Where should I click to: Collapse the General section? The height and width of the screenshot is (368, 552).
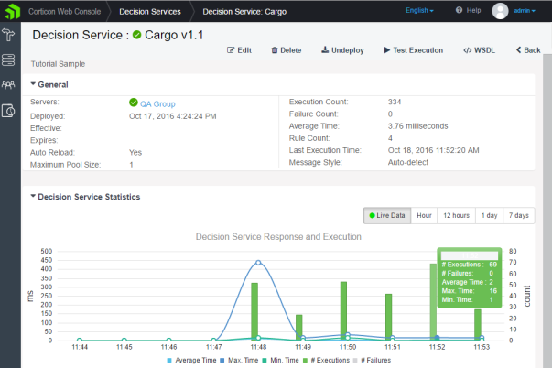(49, 84)
